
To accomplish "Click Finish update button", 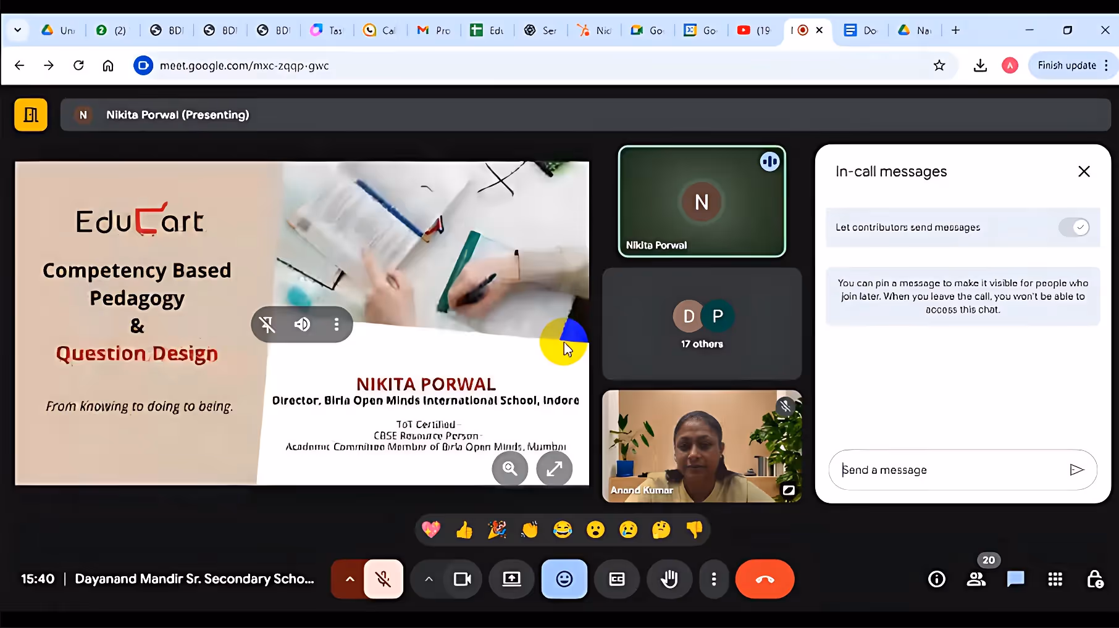I will point(1067,65).
